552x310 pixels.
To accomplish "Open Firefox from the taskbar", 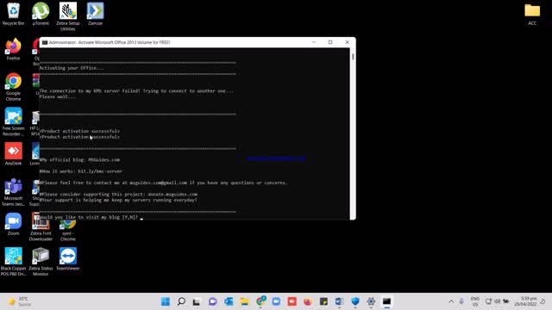I will (308, 301).
